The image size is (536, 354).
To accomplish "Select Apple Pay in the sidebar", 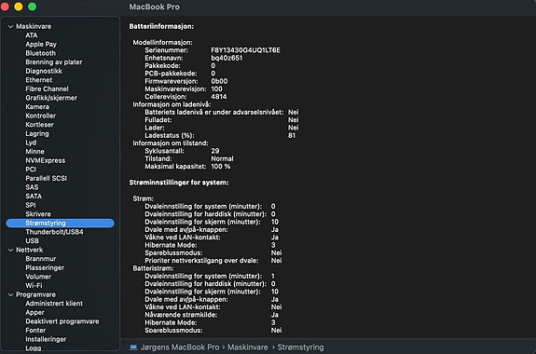I will coord(41,44).
